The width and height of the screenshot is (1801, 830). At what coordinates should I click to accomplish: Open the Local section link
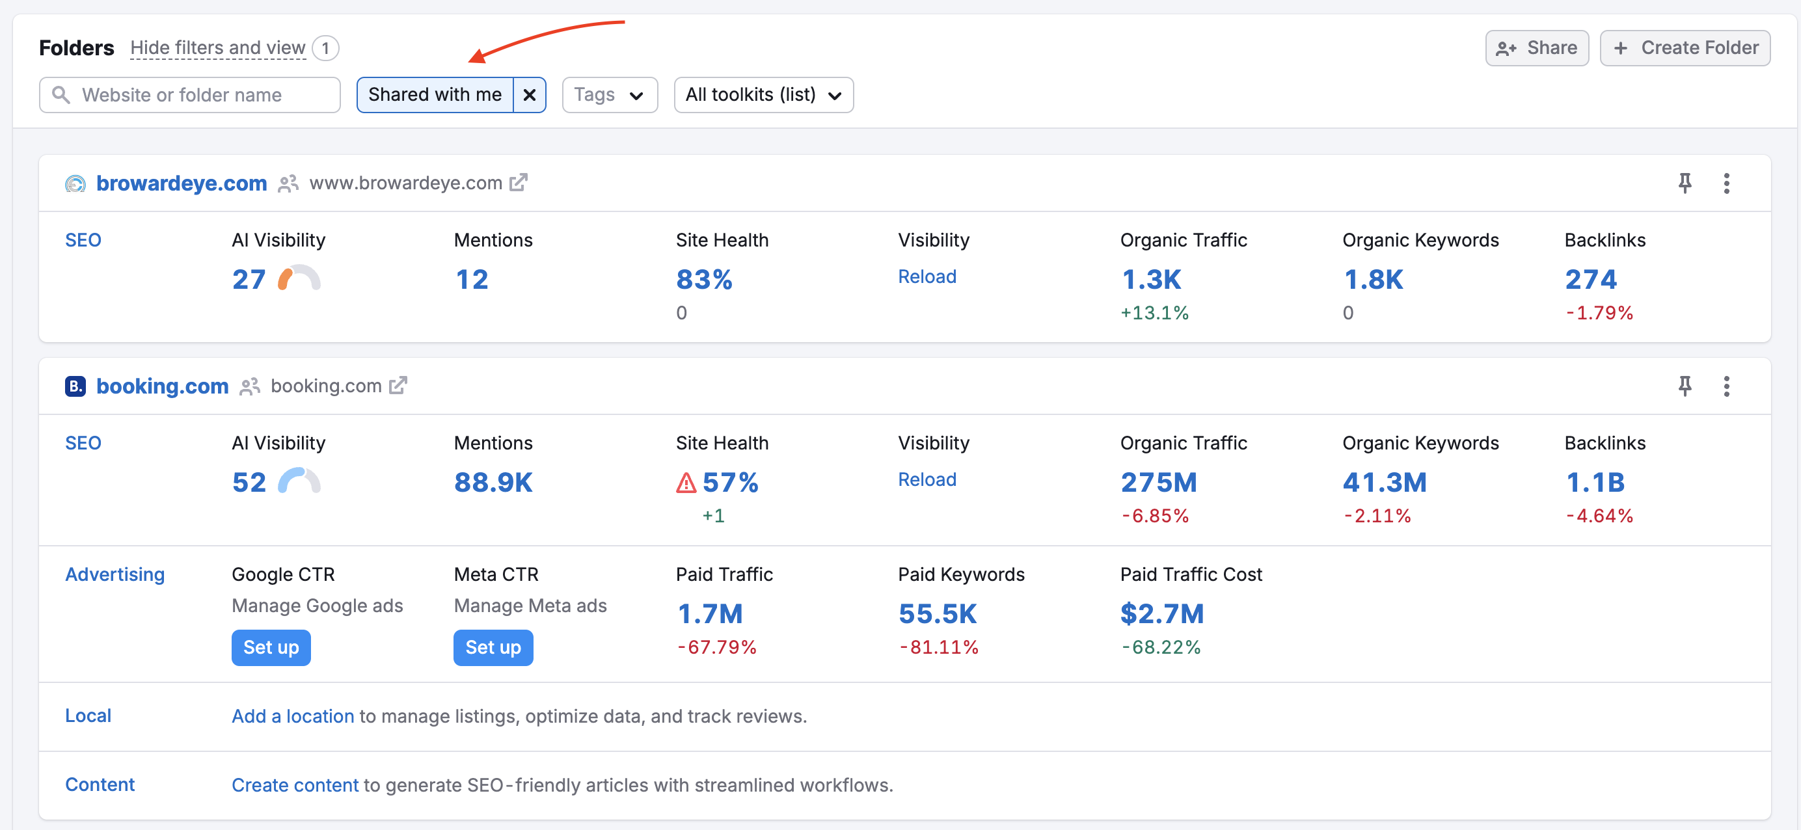[88, 716]
